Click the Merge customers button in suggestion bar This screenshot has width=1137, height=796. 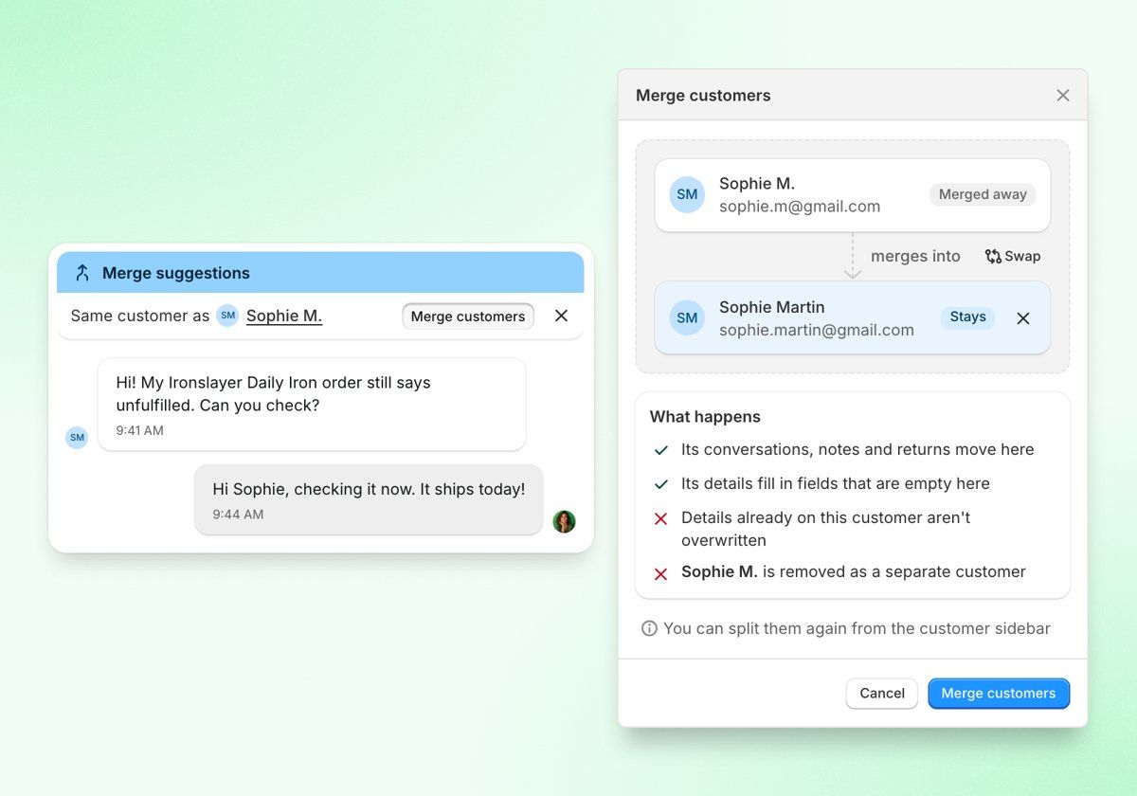pyautogui.click(x=468, y=317)
